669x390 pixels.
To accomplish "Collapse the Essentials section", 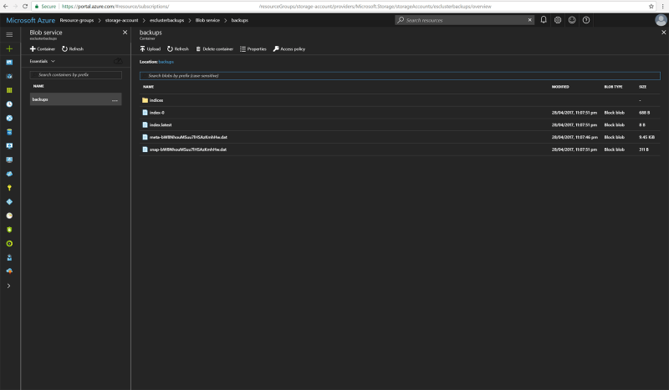I will (x=43, y=61).
